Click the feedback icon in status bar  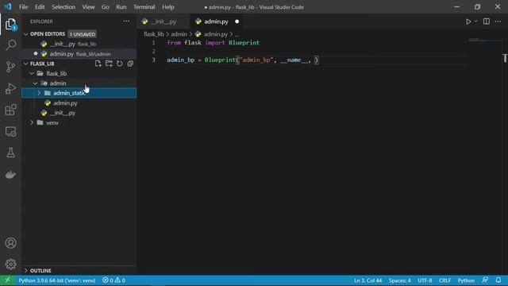click(485, 280)
